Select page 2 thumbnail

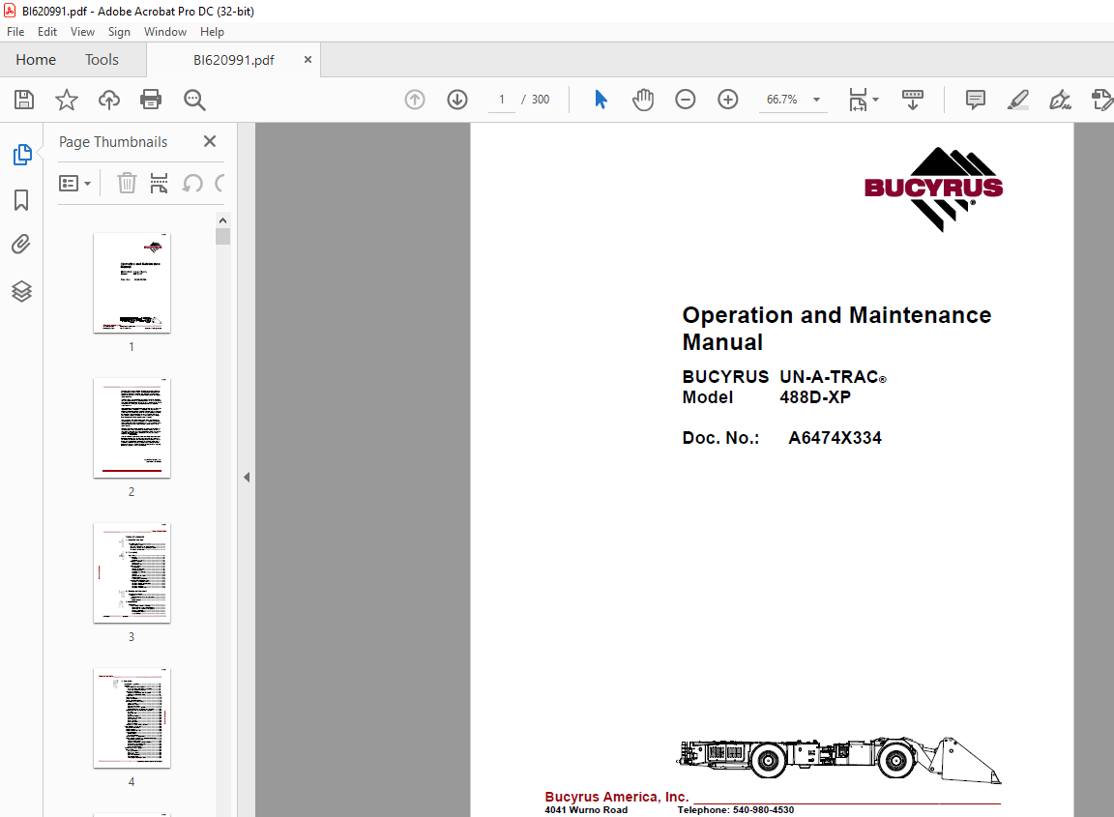coord(132,427)
